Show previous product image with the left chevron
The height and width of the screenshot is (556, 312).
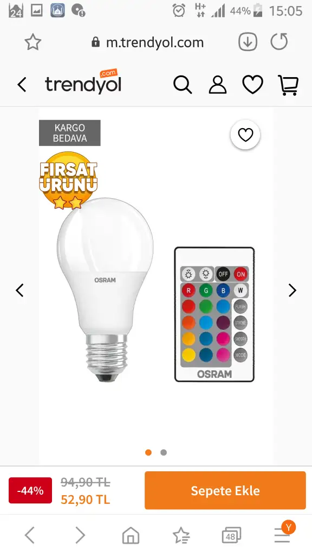[19, 290]
